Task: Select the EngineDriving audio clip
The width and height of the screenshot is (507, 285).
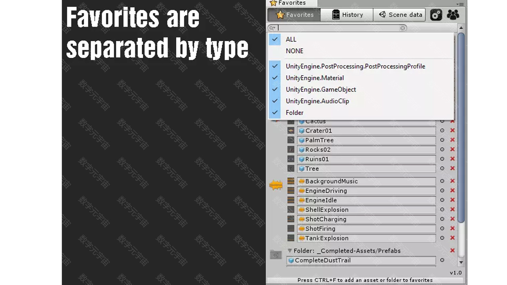Action: point(366,191)
